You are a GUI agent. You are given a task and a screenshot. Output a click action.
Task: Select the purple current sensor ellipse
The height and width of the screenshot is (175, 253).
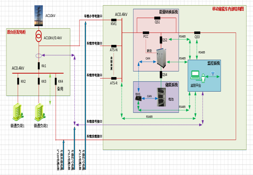tap(39, 56)
